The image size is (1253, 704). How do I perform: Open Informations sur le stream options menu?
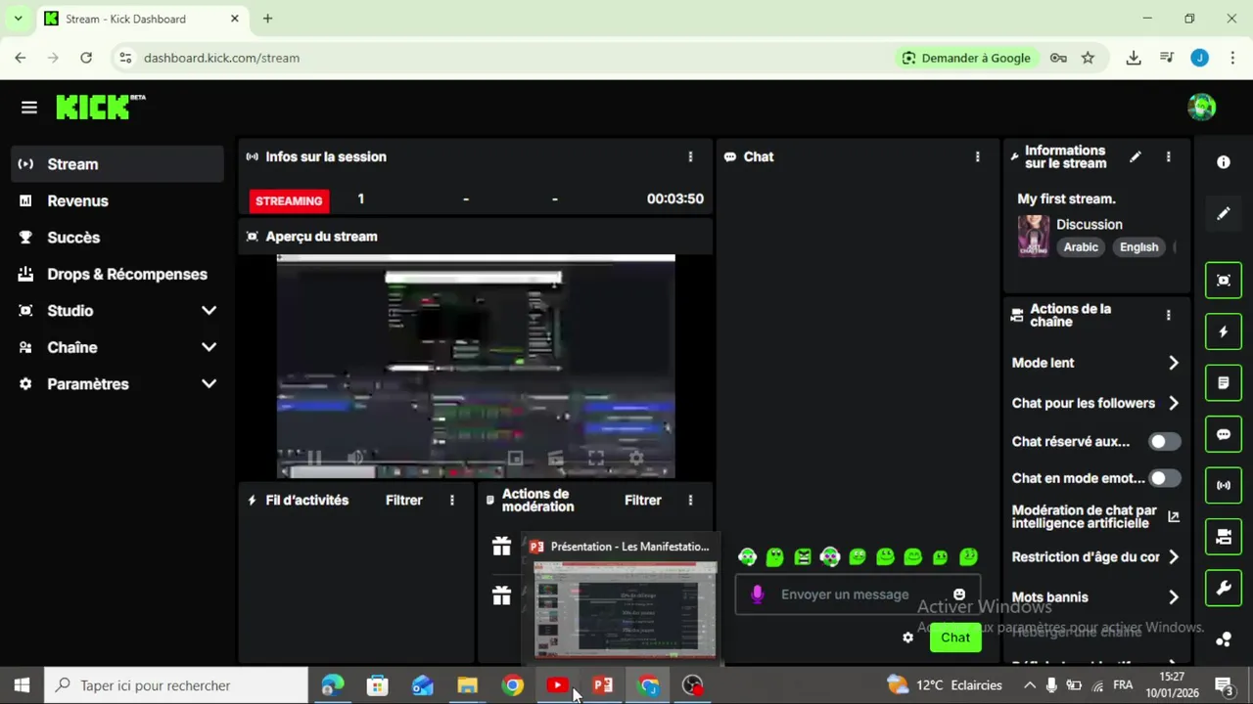point(1168,156)
